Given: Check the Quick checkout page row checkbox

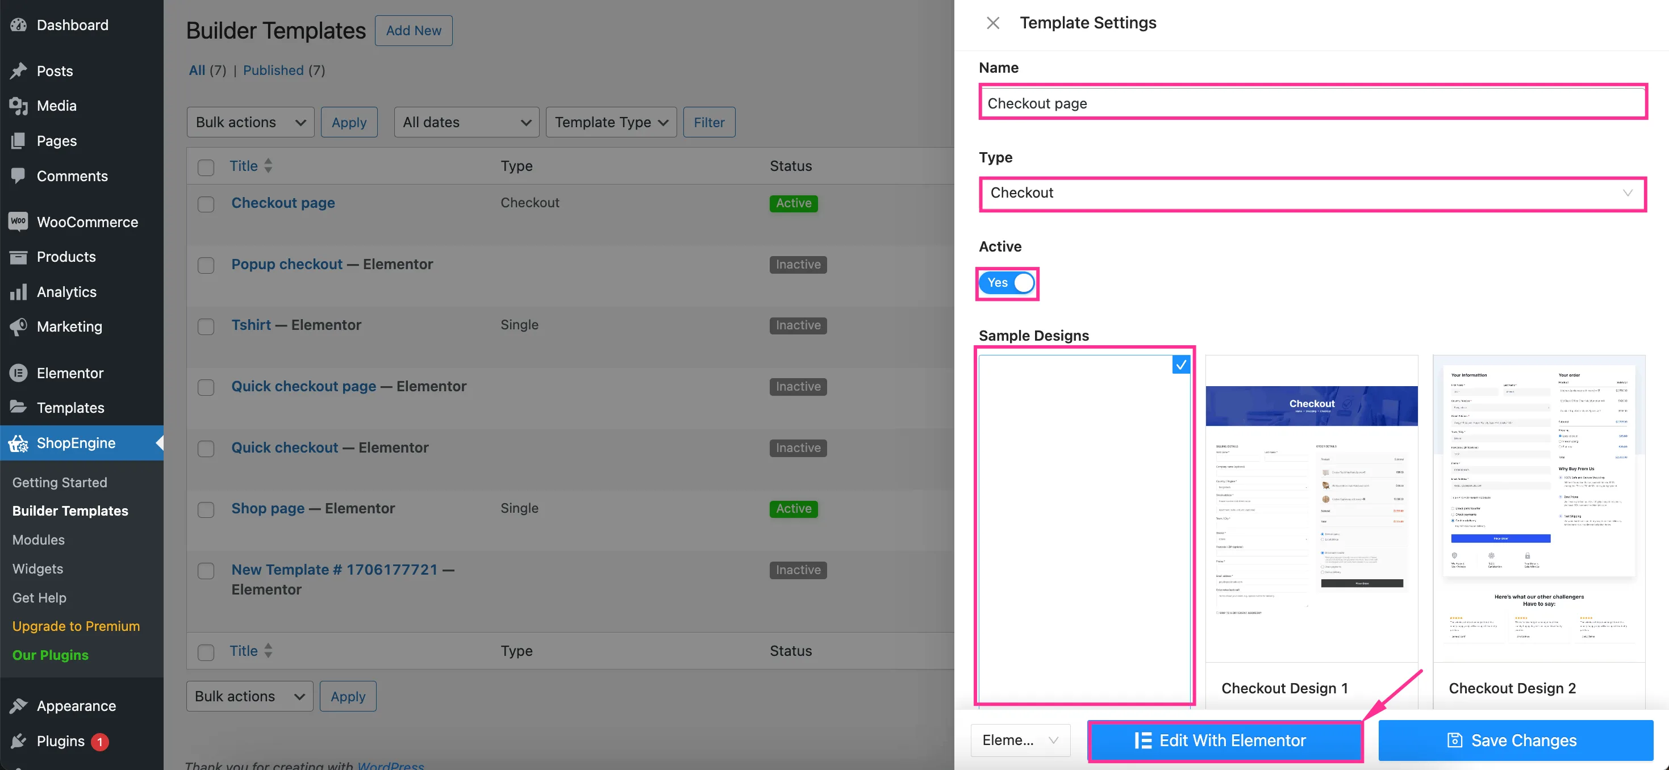Looking at the screenshot, I should click(x=206, y=387).
